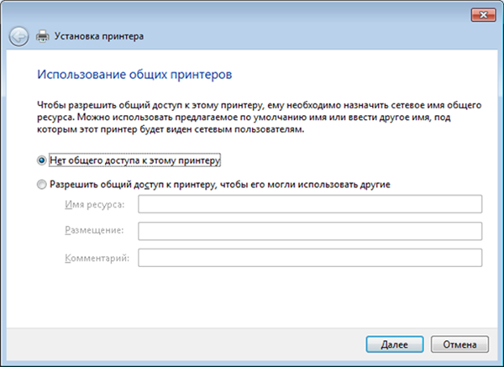
Task: Focus the Комментарий text field
Action: [310, 258]
